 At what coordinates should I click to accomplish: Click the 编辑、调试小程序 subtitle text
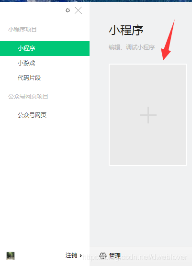[x=132, y=47]
